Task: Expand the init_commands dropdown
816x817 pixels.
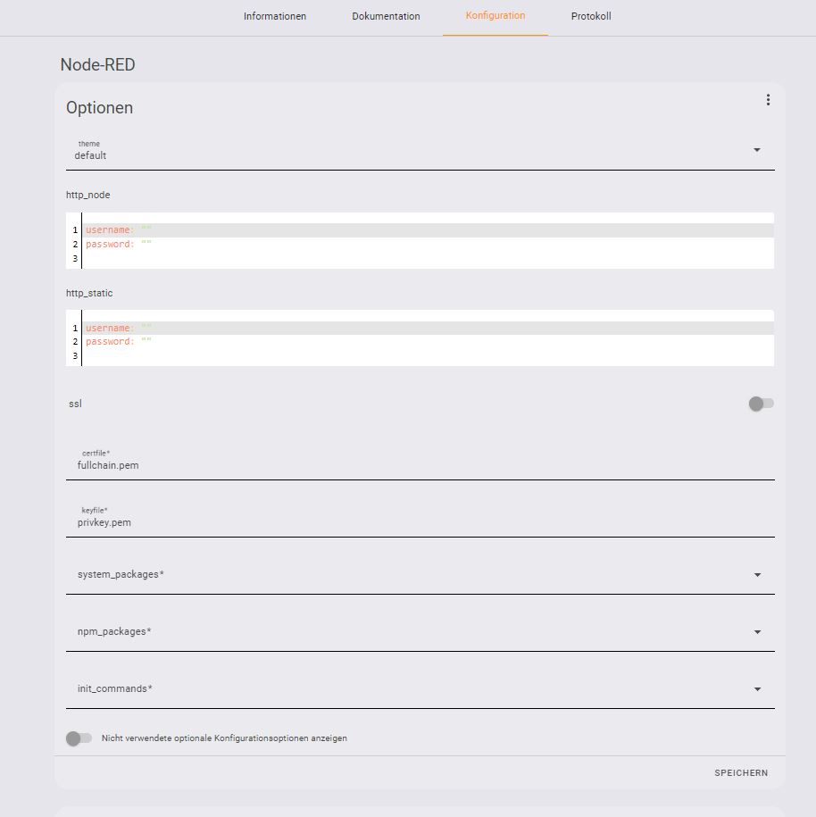Action: coord(420,688)
